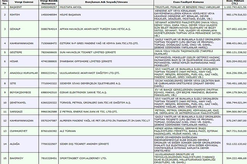The width and height of the screenshot is (247, 164).
Task: Click the debt amount 567.731.510,00
Action: [x=236, y=131]
